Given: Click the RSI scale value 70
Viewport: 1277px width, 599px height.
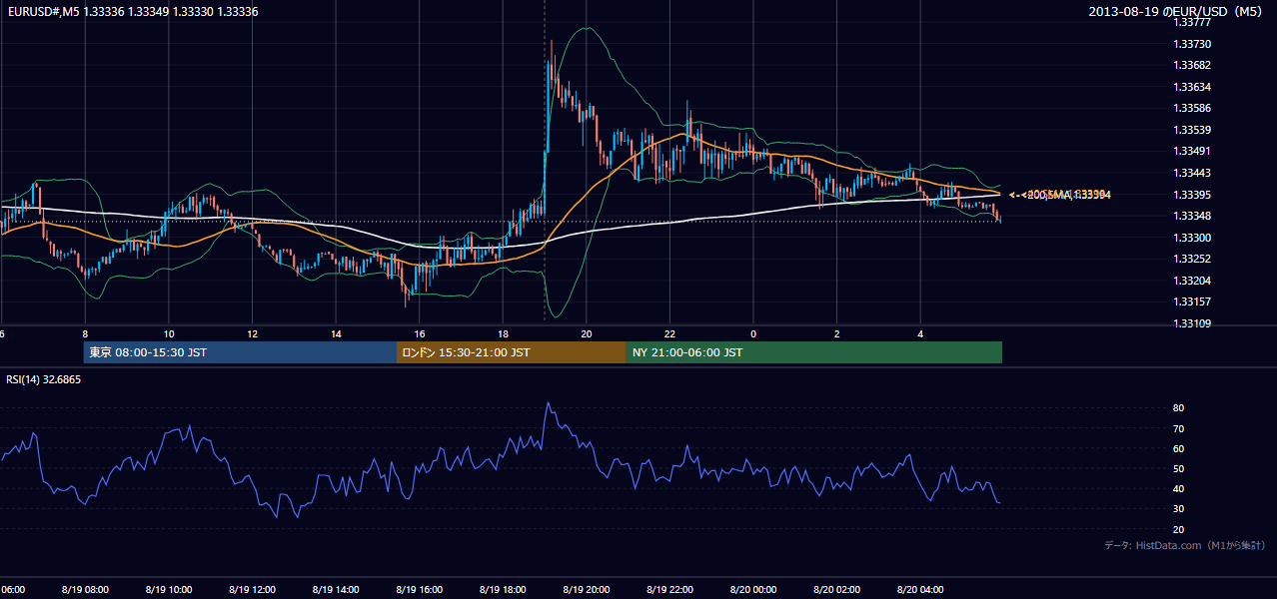Looking at the screenshot, I should click(1178, 428).
